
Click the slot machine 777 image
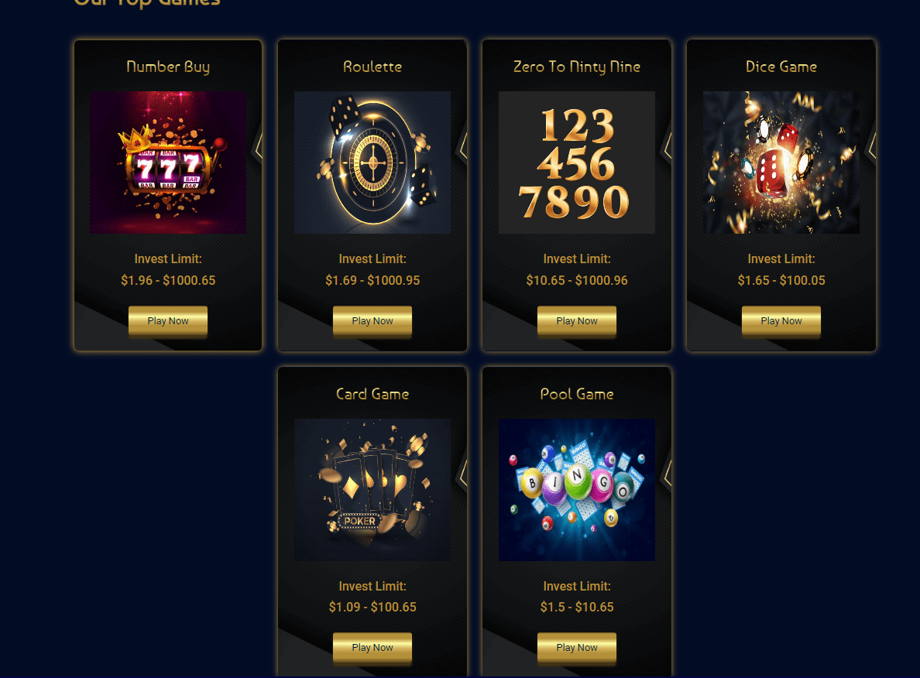[x=168, y=163]
